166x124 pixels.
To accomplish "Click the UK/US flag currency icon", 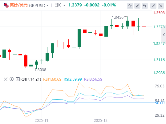I will 6,6.
